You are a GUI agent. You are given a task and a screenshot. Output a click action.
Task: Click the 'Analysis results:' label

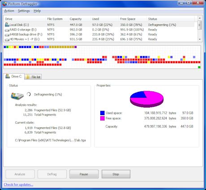tap(26, 105)
